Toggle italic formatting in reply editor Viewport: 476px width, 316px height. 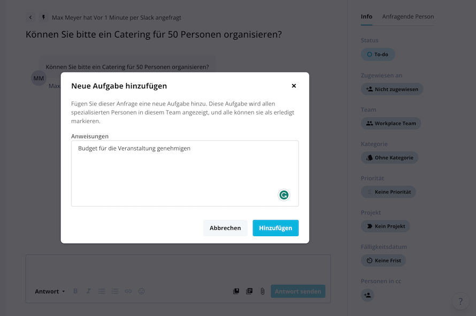(x=88, y=291)
